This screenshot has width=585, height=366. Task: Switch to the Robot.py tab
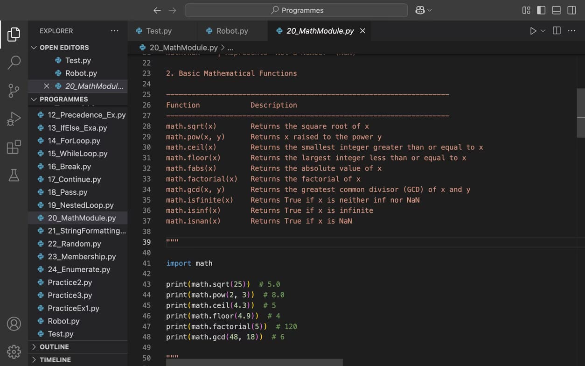pyautogui.click(x=232, y=31)
